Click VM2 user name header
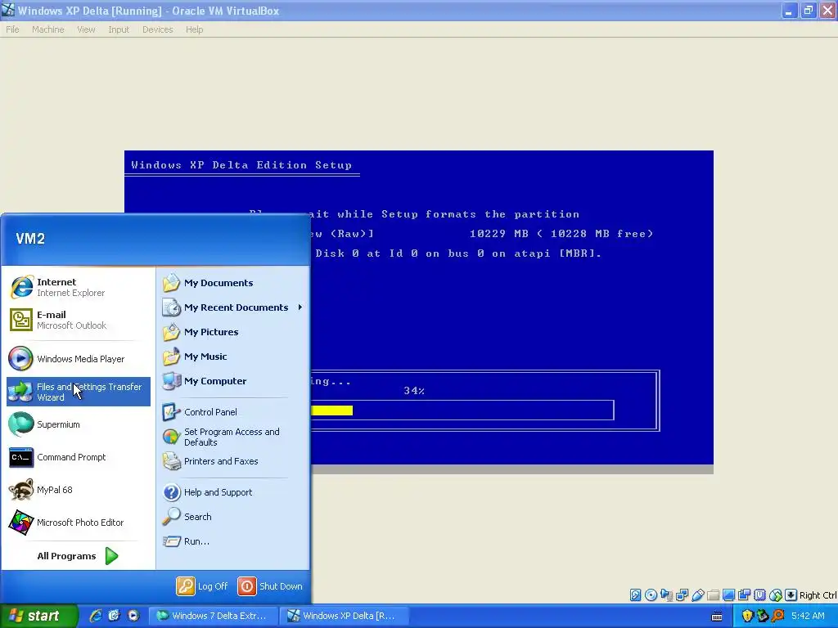The width and height of the screenshot is (838, 628). (x=30, y=239)
